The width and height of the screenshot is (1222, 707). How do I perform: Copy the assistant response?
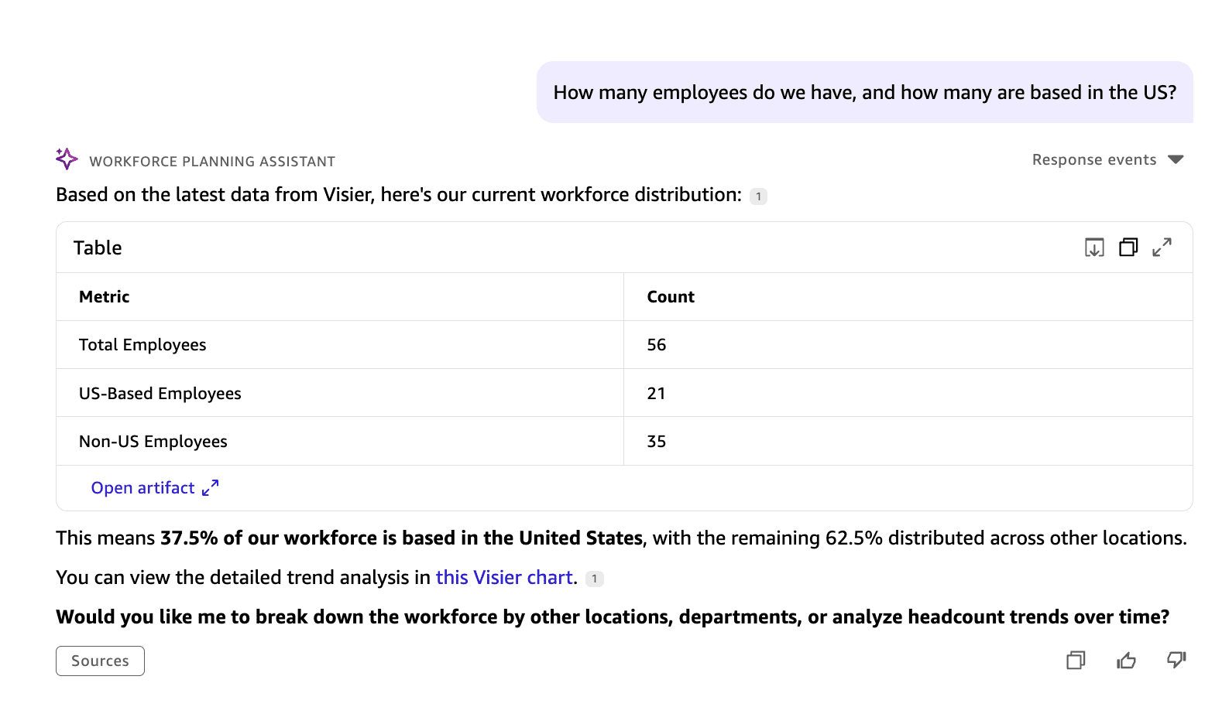click(x=1076, y=661)
